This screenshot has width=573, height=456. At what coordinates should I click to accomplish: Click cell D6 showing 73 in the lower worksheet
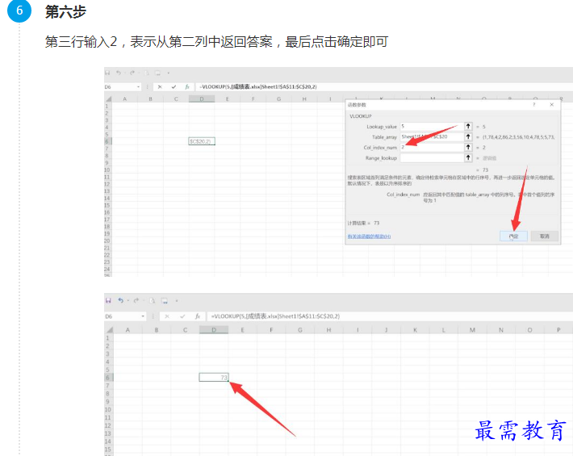click(x=214, y=378)
